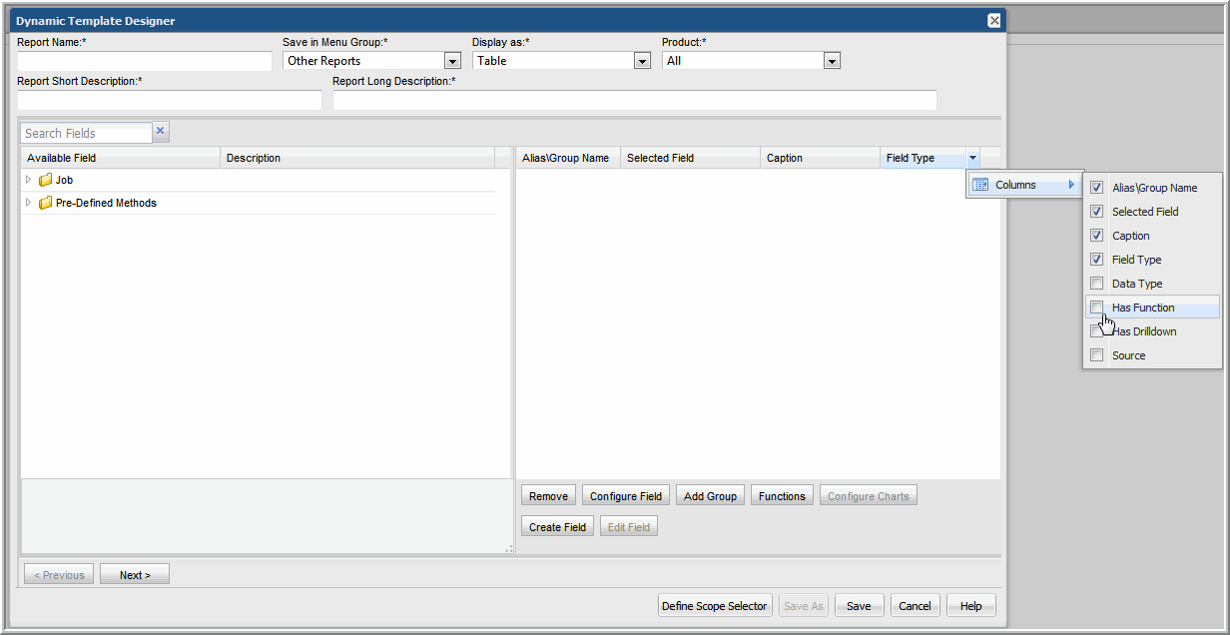The image size is (1230, 635).
Task: Enable the Source column checkbox
Action: tap(1097, 355)
